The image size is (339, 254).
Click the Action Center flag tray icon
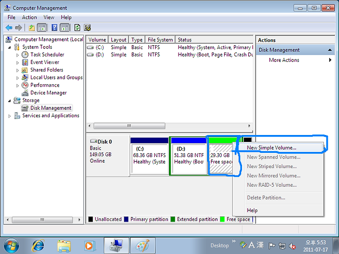(x=272, y=246)
